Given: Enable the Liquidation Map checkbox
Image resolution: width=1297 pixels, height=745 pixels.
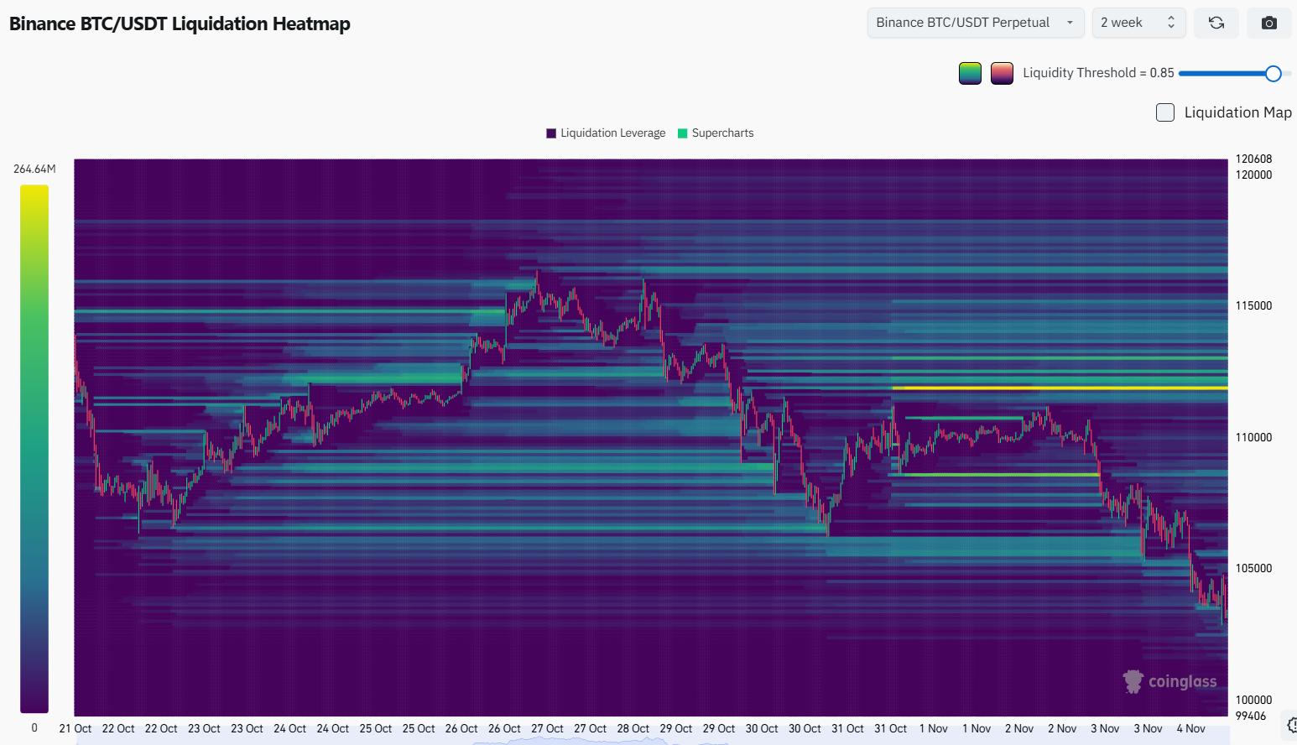Looking at the screenshot, I should 1165,112.
